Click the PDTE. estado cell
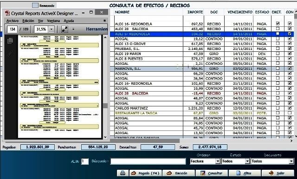 (262, 113)
